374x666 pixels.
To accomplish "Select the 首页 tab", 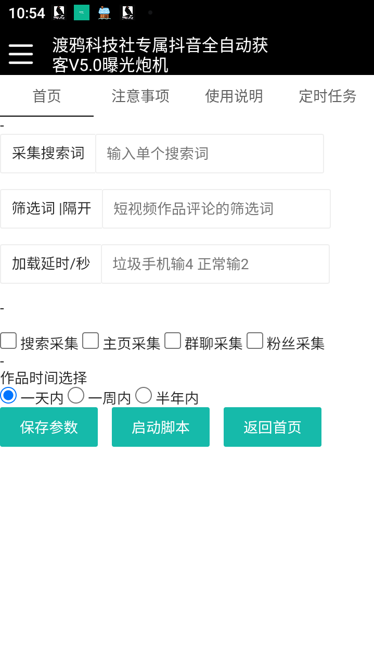I will click(47, 96).
